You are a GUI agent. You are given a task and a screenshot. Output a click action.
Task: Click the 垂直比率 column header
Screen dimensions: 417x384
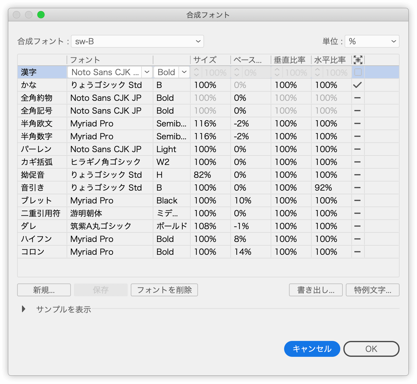coord(290,60)
